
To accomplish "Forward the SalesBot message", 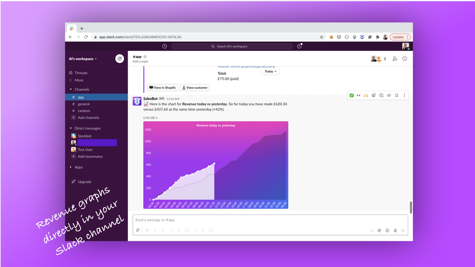I will point(389,95).
